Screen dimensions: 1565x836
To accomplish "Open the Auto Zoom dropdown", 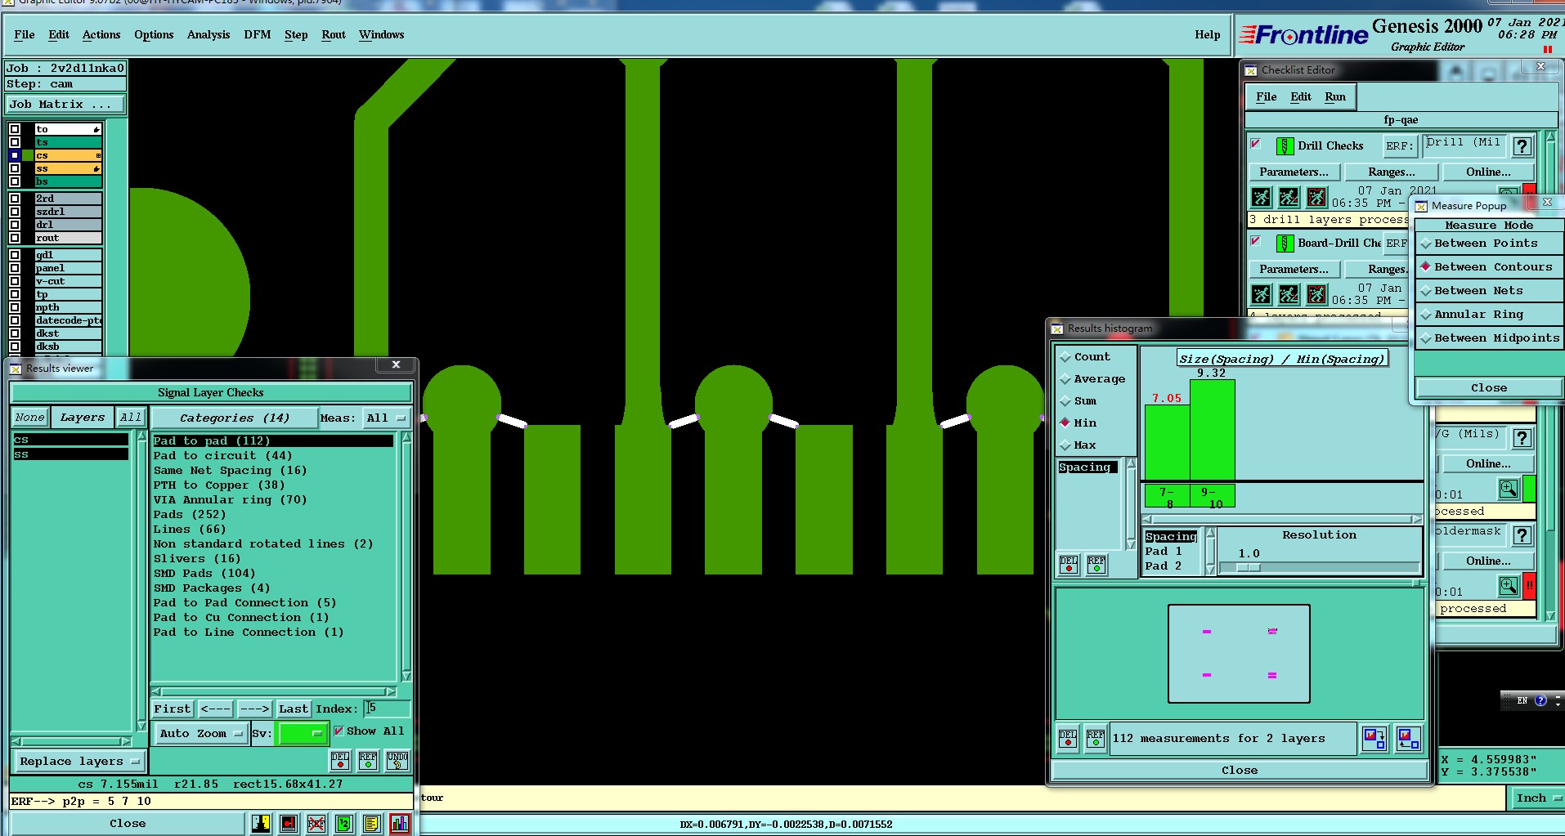I will (200, 734).
